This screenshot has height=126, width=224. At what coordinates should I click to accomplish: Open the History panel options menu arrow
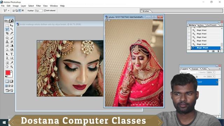(x=222, y=25)
